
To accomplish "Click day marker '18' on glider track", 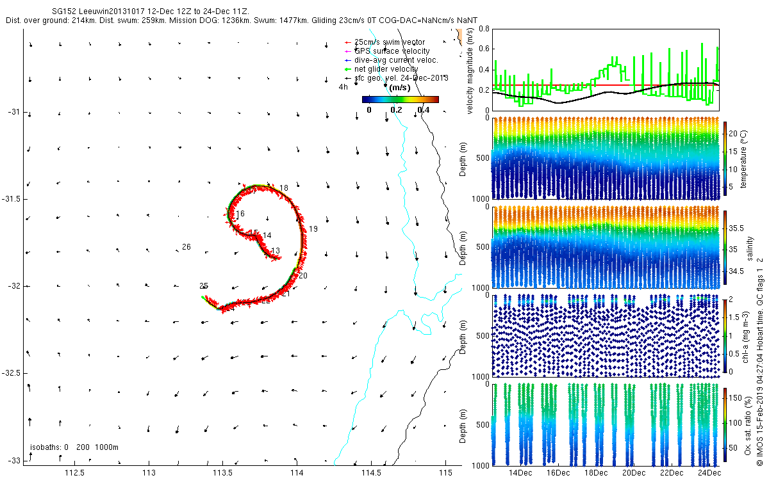I will point(284,188).
